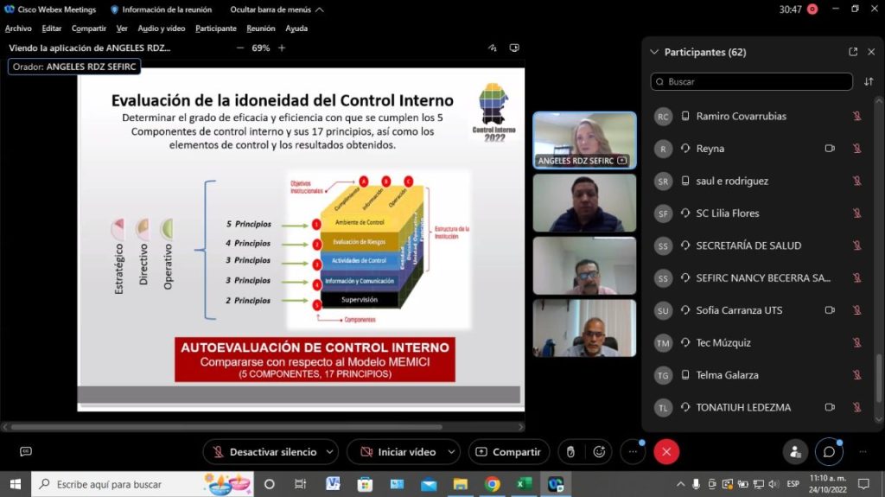Pop out the Participantes panel
This screenshot has height=497, width=885.
tap(853, 52)
